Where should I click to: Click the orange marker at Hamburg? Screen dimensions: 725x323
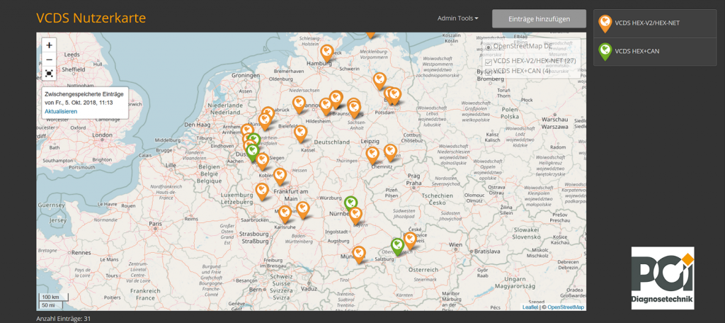(x=327, y=52)
